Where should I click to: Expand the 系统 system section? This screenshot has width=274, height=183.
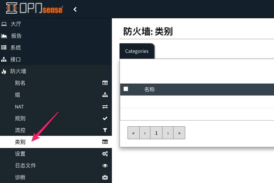[16, 48]
